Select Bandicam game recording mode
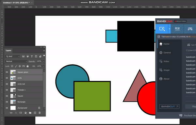Screen dimensions: 196x125 (x=190, y=29)
